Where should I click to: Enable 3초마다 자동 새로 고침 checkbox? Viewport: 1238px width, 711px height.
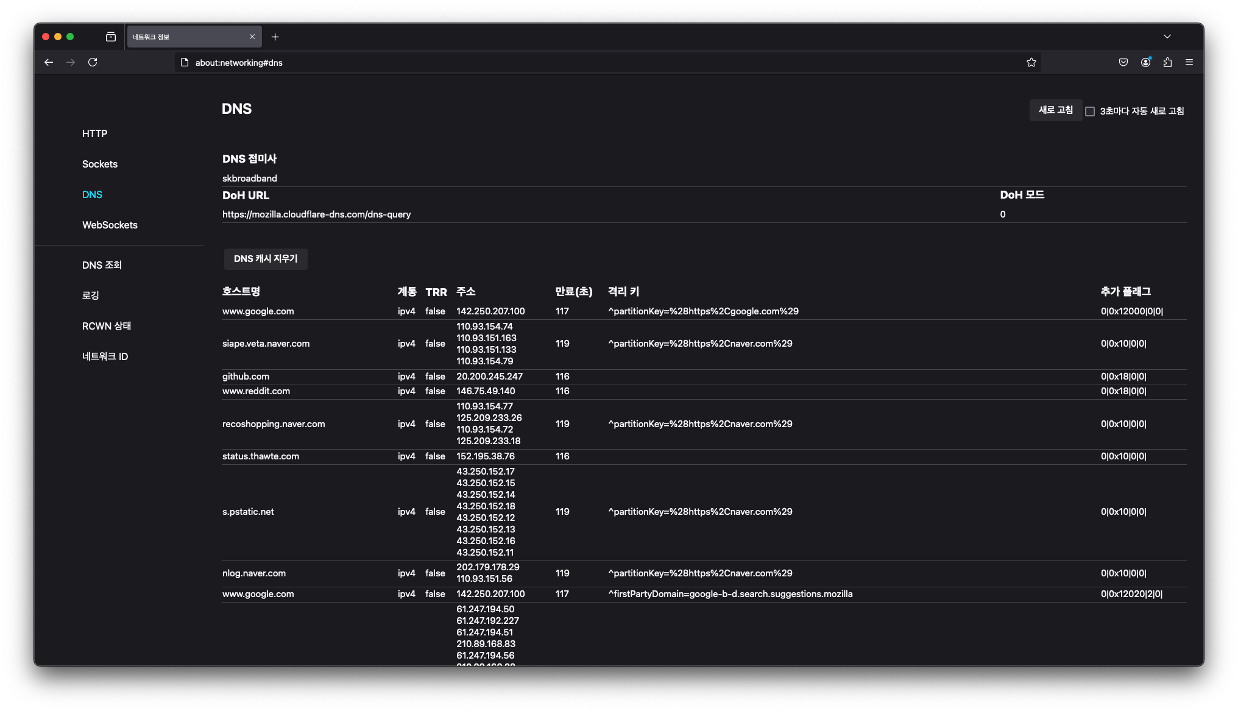tap(1090, 111)
